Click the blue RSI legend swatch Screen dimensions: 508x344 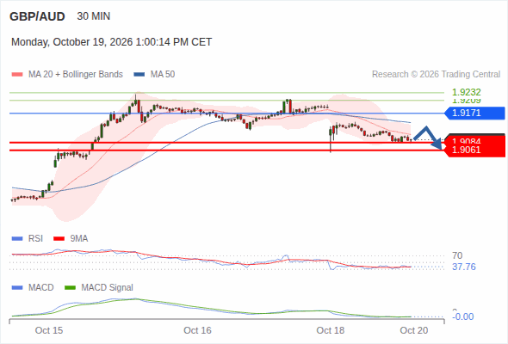tap(17, 239)
